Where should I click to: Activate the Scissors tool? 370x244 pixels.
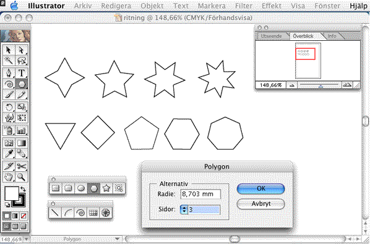click(x=22, y=166)
